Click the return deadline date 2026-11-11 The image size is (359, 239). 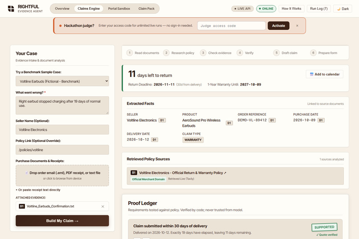point(164,85)
